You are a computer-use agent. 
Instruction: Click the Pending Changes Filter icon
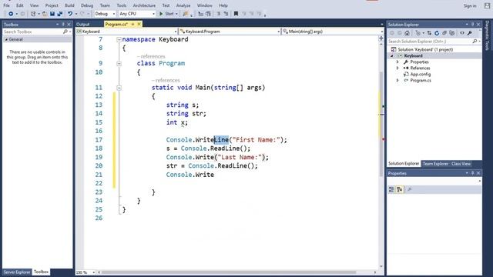418,33
